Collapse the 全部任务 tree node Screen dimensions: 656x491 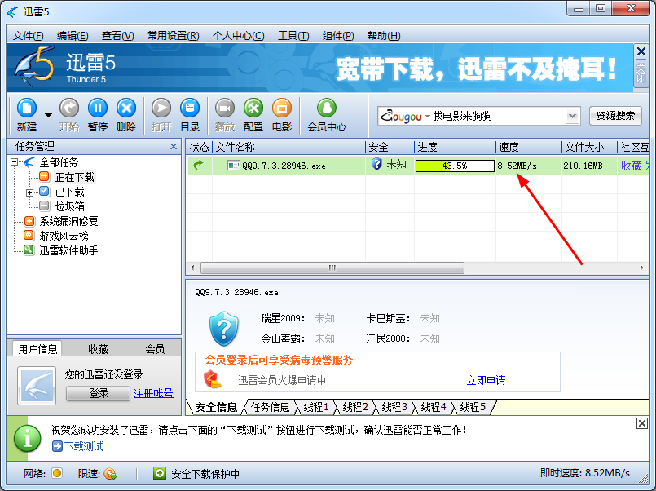coord(14,162)
